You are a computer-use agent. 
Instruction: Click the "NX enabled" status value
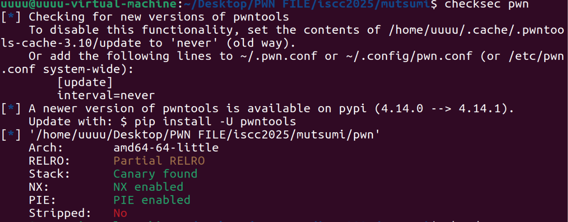(148, 187)
